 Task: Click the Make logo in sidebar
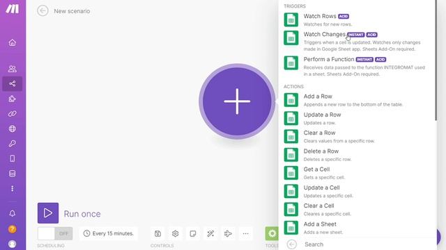click(x=13, y=9)
